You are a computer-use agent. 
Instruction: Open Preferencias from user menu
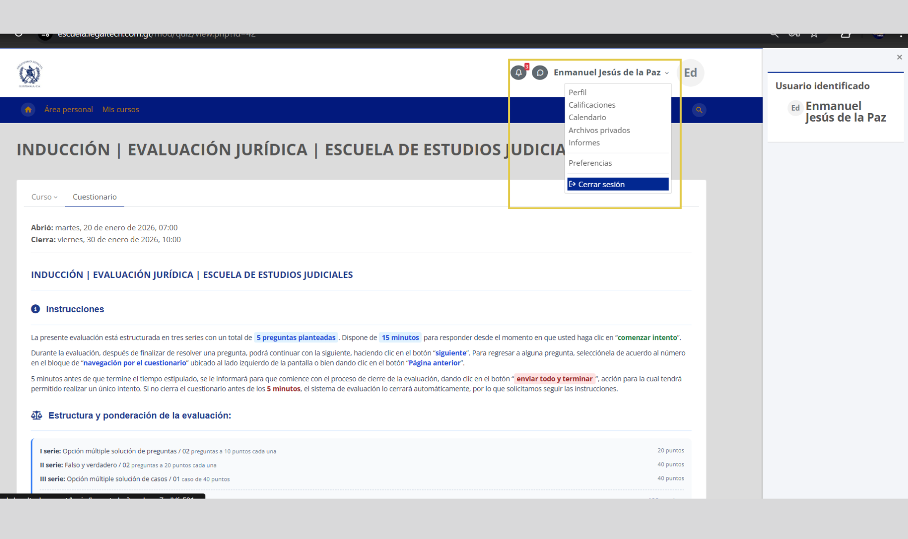[590, 163]
